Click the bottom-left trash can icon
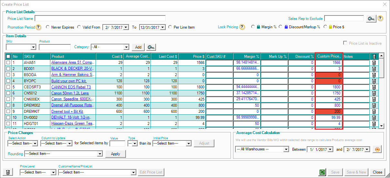Viewport: 390px width, 178px height. pyautogui.click(x=8, y=172)
